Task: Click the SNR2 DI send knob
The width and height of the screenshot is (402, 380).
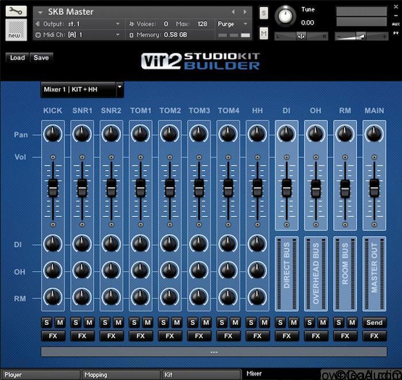Action: pyautogui.click(x=111, y=244)
